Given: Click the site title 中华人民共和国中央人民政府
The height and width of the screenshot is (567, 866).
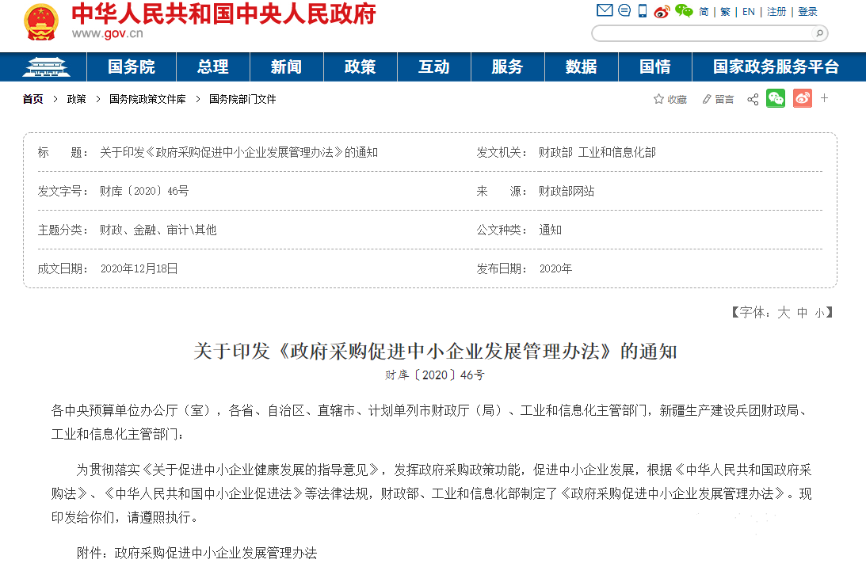Looking at the screenshot, I should (223, 14).
